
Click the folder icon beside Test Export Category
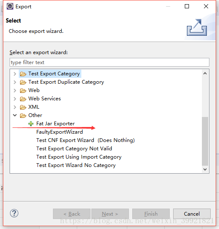point(23,74)
